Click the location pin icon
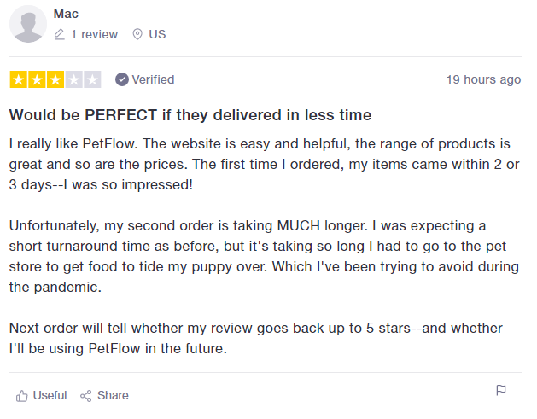Image resolution: width=537 pixels, height=419 pixels. [x=137, y=34]
